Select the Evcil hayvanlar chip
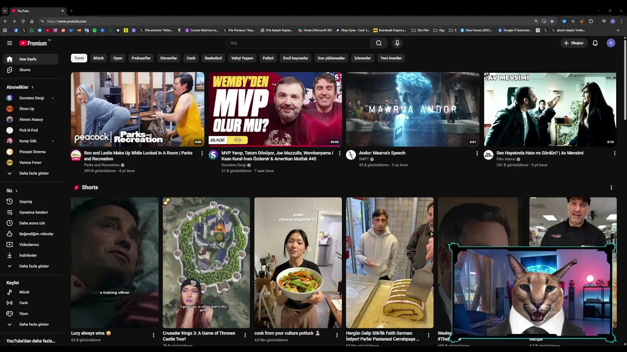 [x=295, y=58]
